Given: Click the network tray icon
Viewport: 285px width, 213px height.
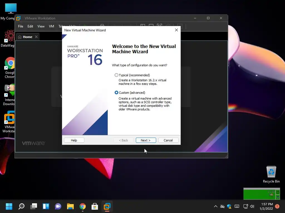Looking at the screenshot, I should [x=245, y=206].
